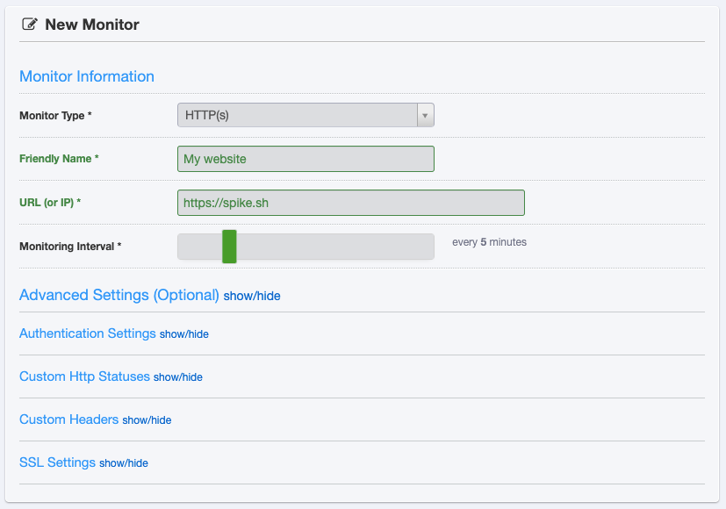This screenshot has width=726, height=509.
Task: Toggle SSL Settings show/hide link
Action: 124,463
